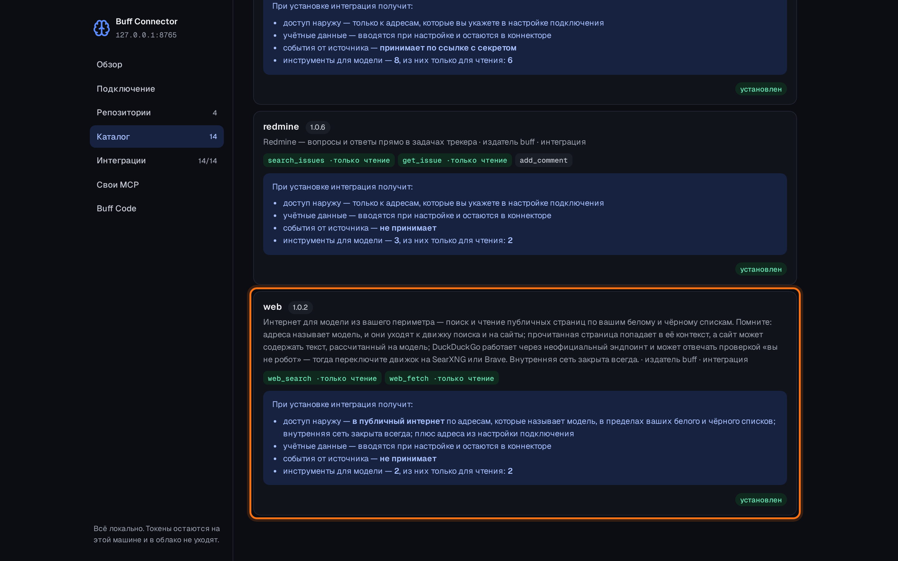Click the bold text 'принимает по ссылке с секретом'
This screenshot has width=898, height=561.
pyautogui.click(x=448, y=48)
